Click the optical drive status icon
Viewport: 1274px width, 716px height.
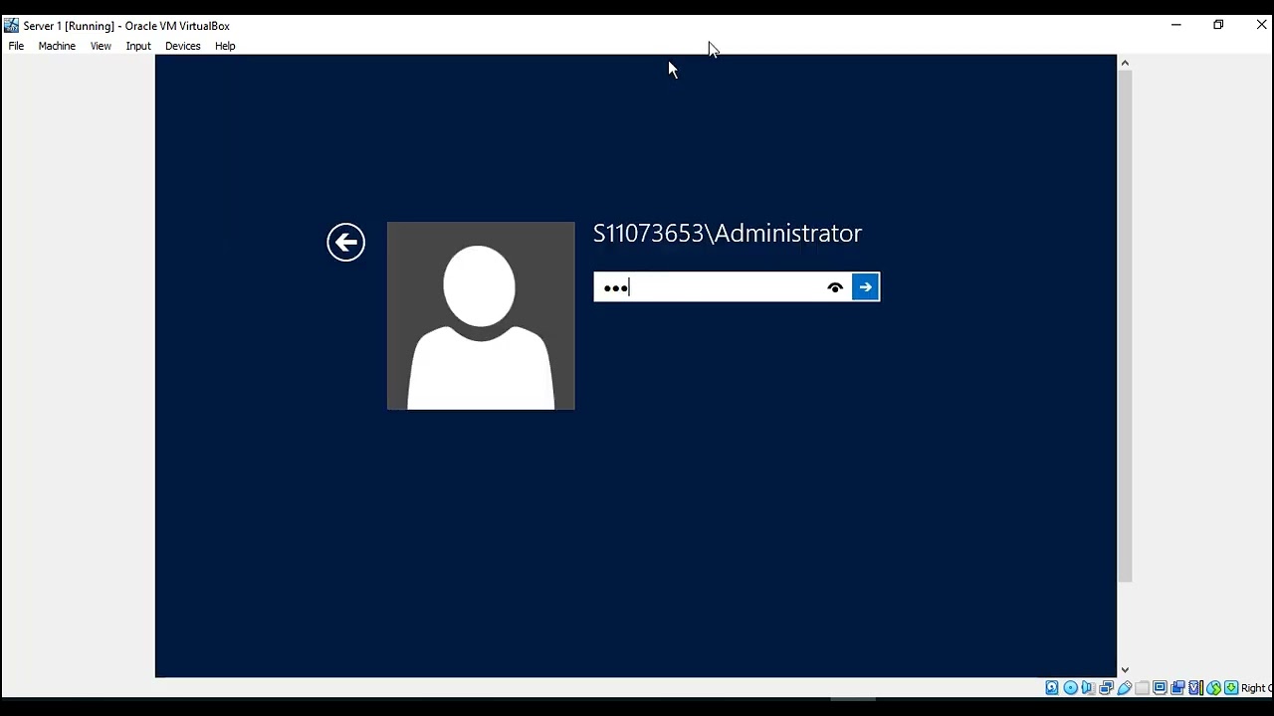[x=1070, y=687]
